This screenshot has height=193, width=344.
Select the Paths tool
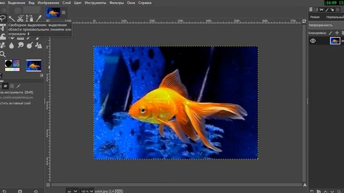(30, 18)
